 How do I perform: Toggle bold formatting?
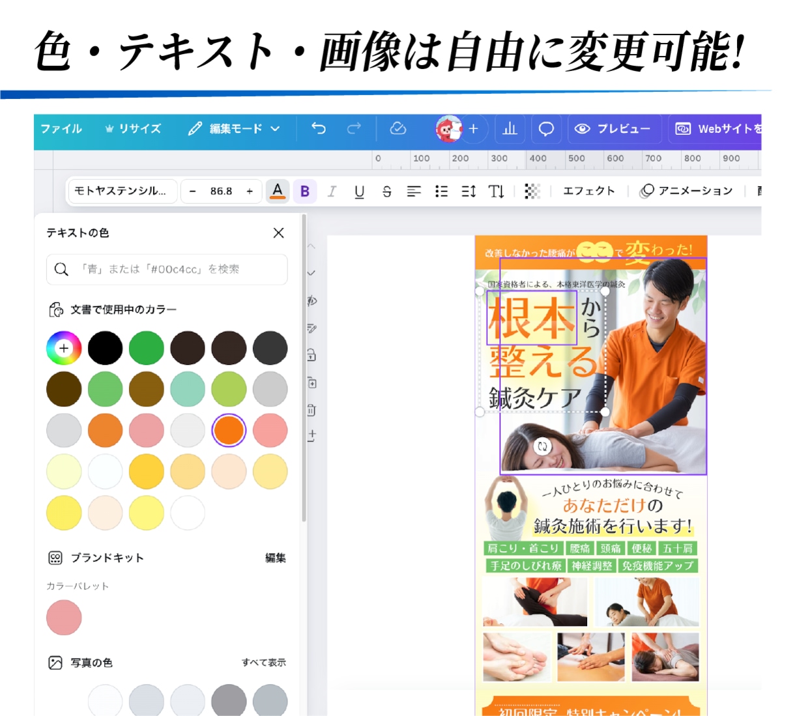tap(305, 191)
